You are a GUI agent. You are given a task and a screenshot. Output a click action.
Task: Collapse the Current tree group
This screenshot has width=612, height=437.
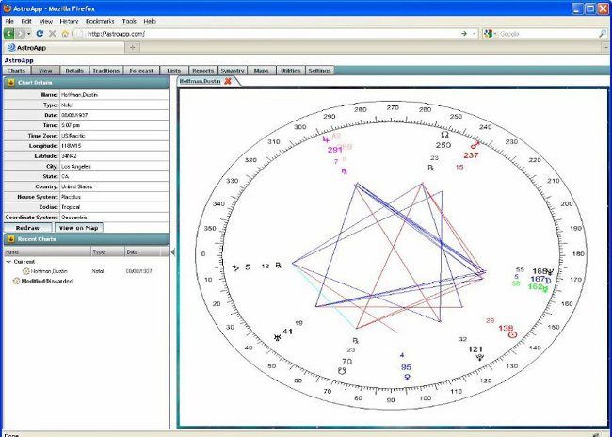(x=8, y=262)
